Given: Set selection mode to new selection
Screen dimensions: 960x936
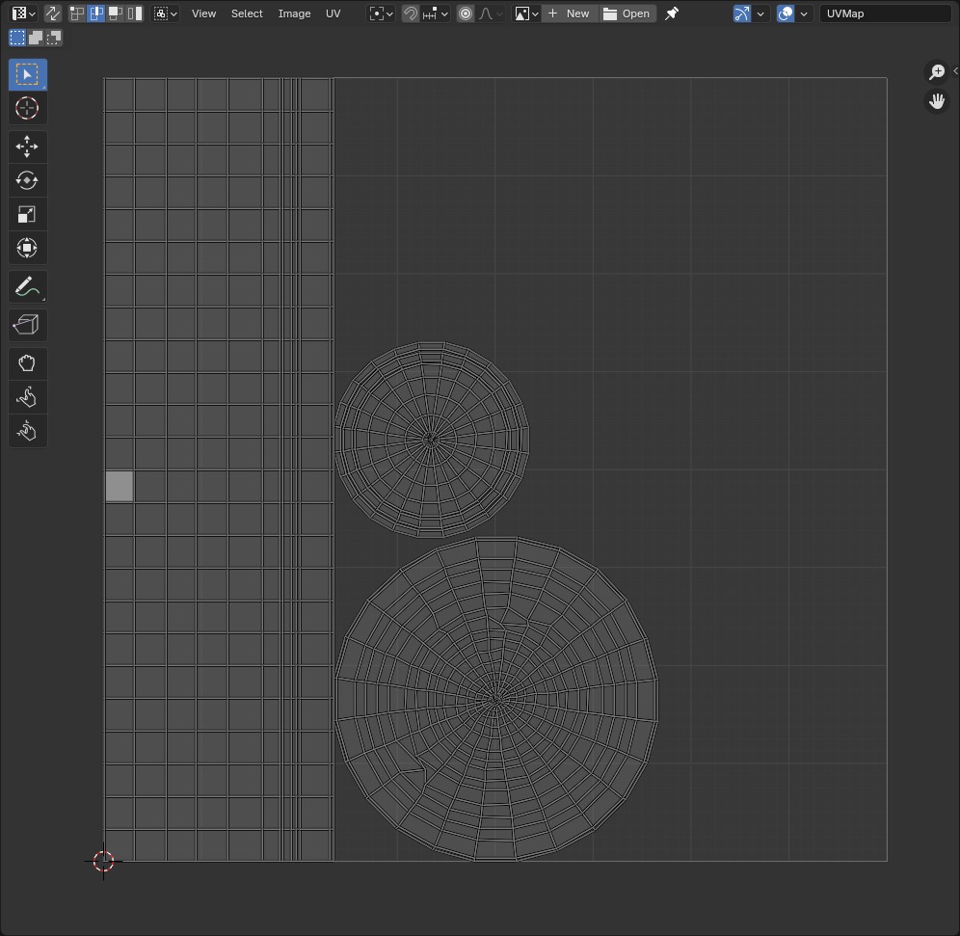Looking at the screenshot, I should click(x=17, y=38).
